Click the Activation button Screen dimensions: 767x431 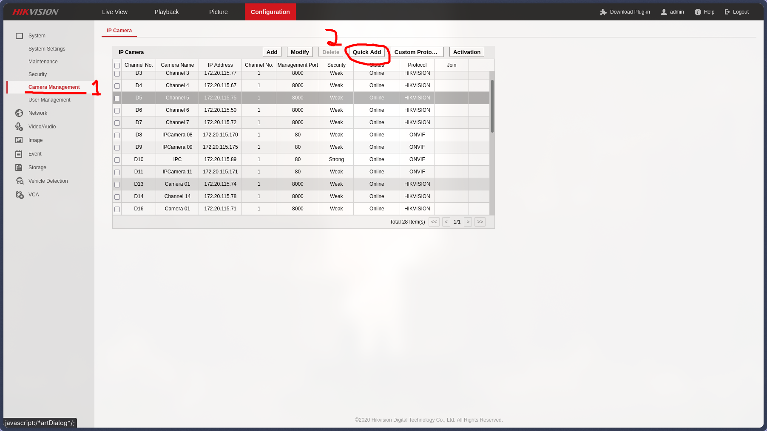click(466, 52)
